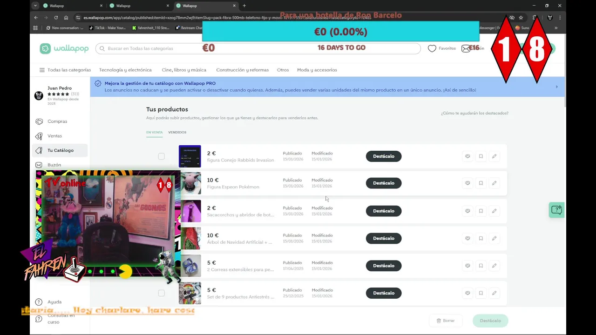
Task: Open the tab search dropdown arrow
Action: [x=35, y=6]
